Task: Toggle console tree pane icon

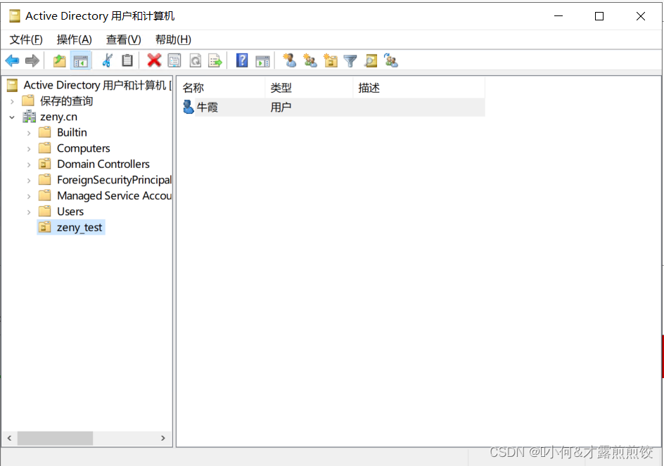Action: pyautogui.click(x=80, y=61)
